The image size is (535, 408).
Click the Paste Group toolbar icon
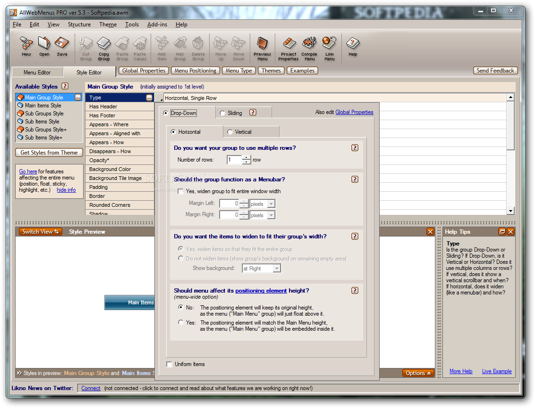122,49
